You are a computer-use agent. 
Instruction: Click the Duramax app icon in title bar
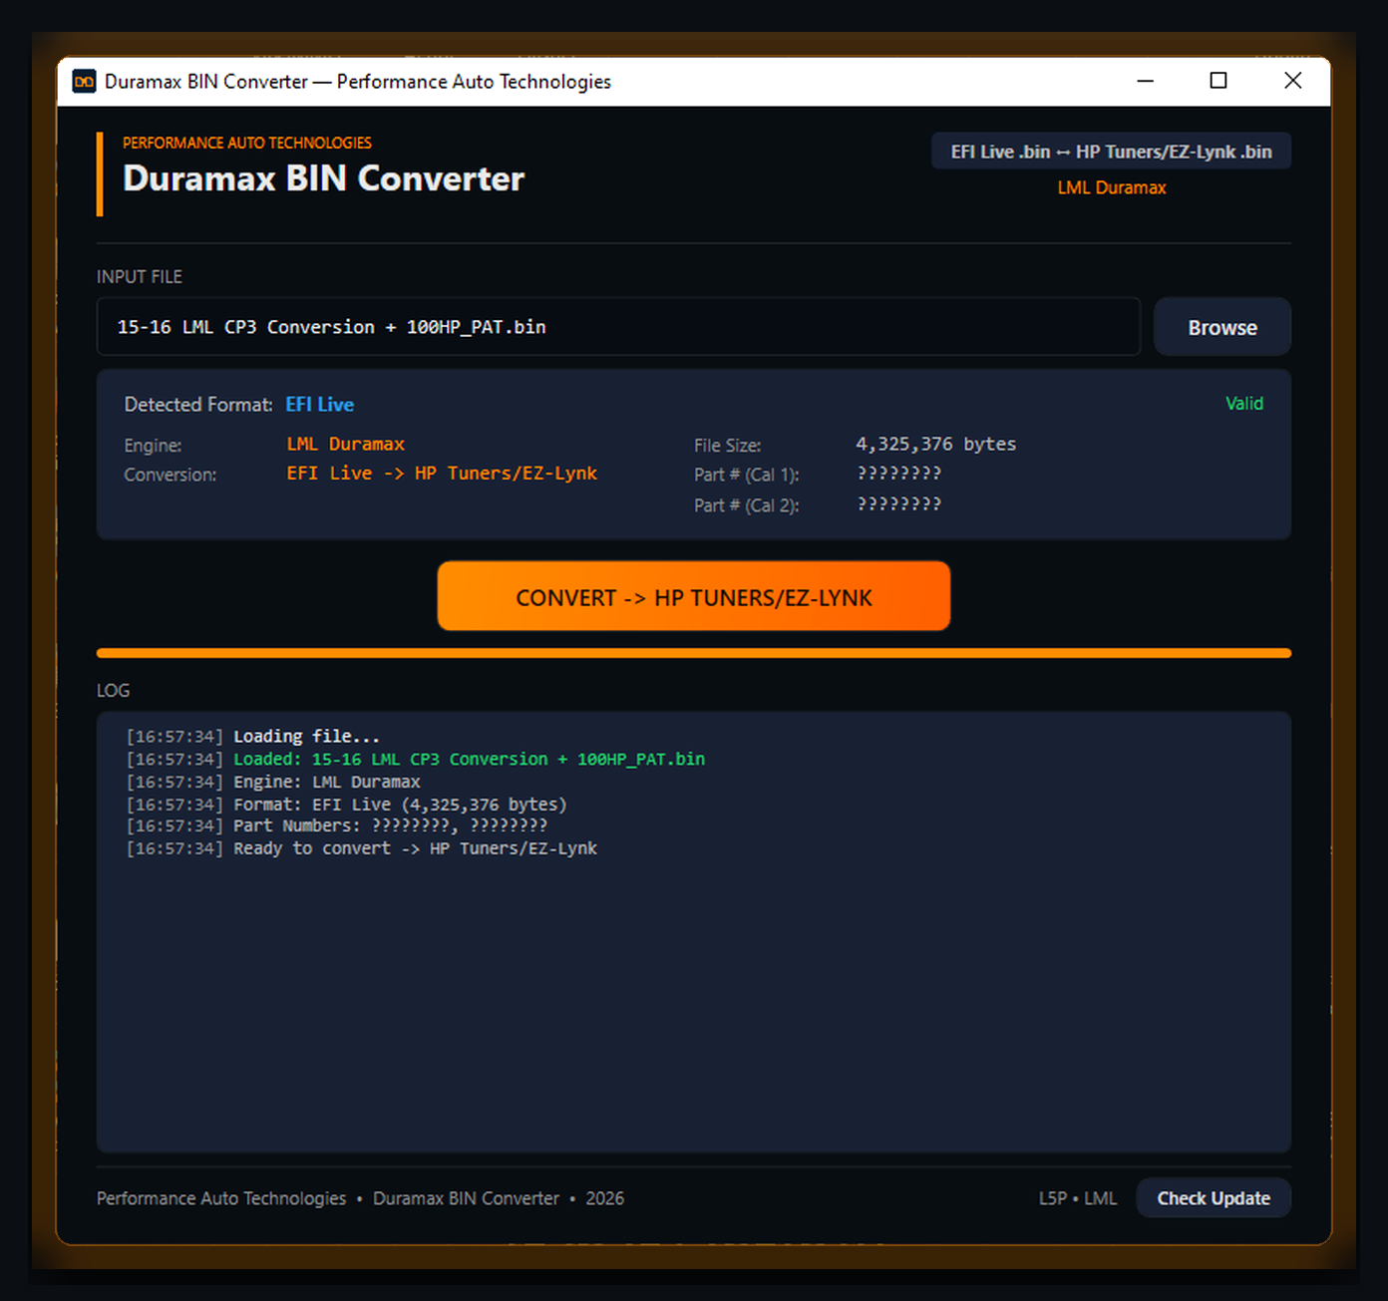point(84,82)
